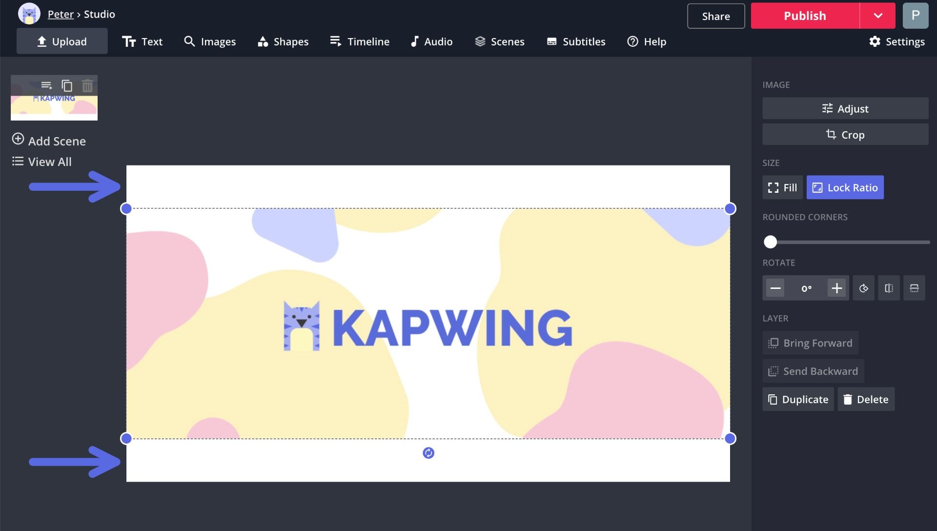The image size is (937, 531).
Task: Click the Kapwing cat avatar icon
Action: point(29,14)
